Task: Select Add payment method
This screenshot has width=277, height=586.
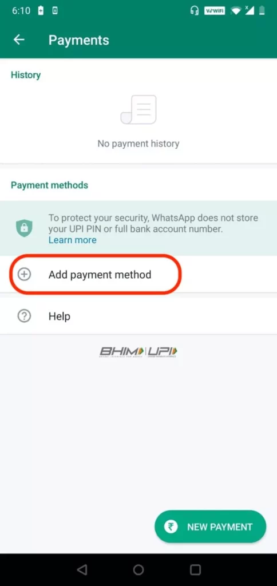Action: (138, 274)
